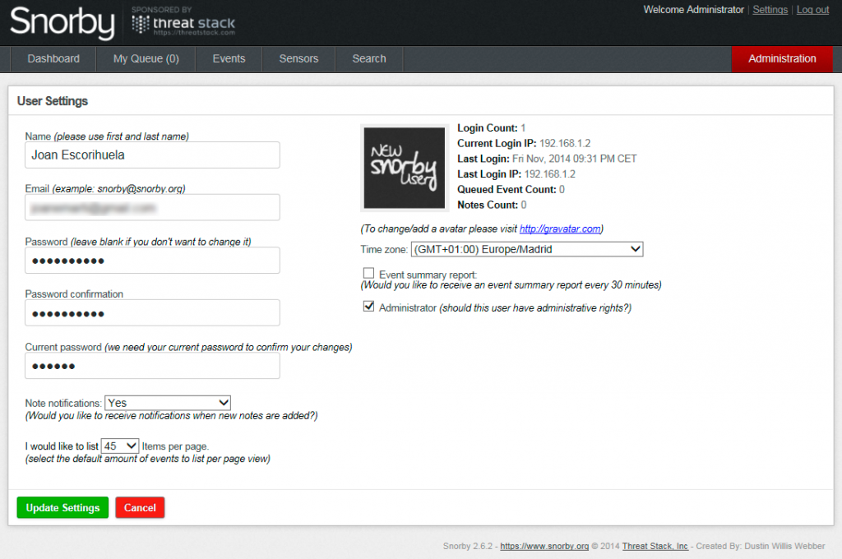Click the Current password field
The width and height of the screenshot is (842, 559).
[152, 366]
